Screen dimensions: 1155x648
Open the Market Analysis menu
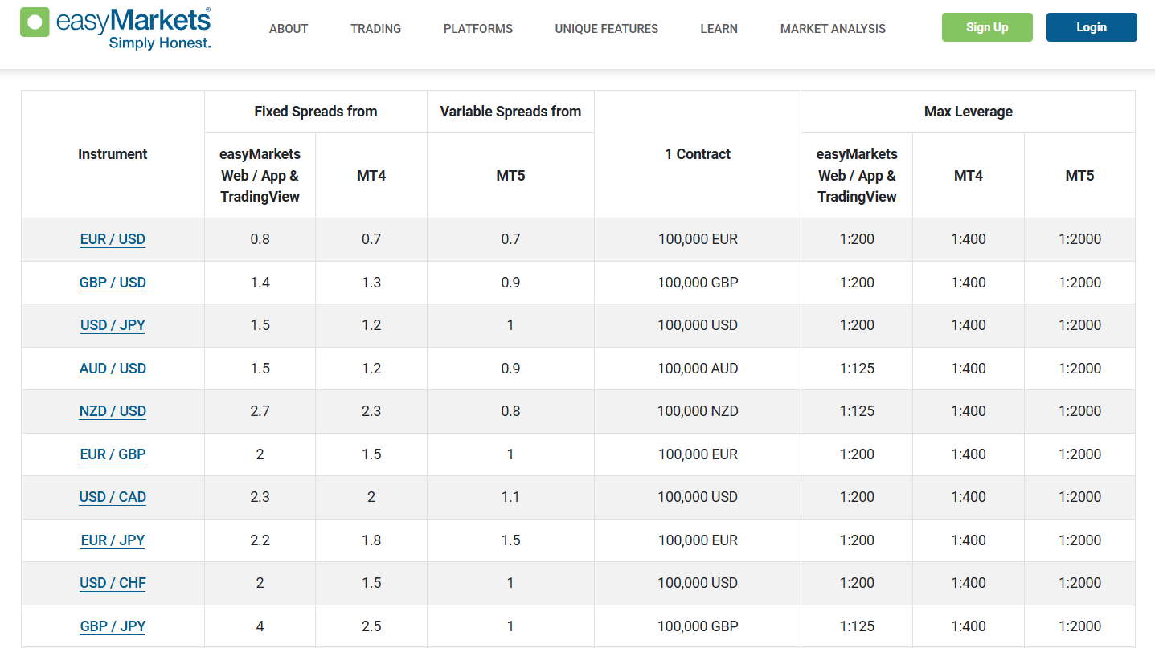pyautogui.click(x=833, y=29)
